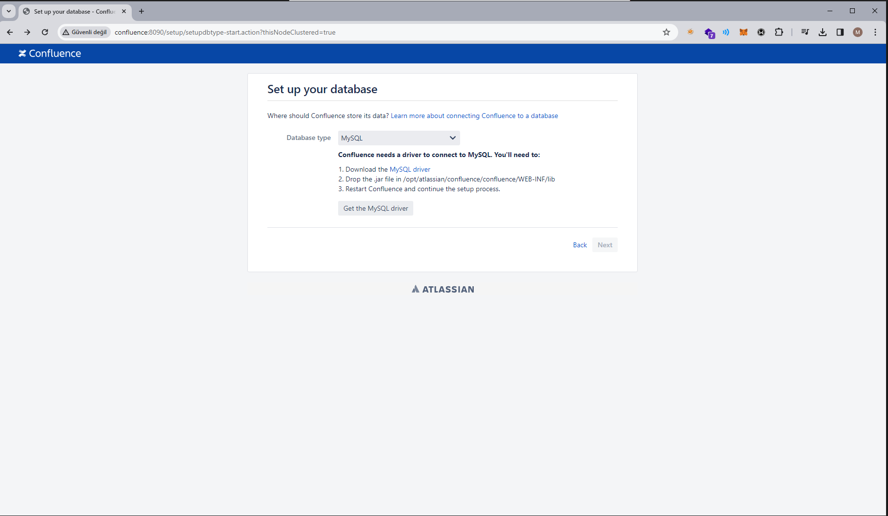
Task: Click the blue sound-wave extension icon
Action: [726, 32]
